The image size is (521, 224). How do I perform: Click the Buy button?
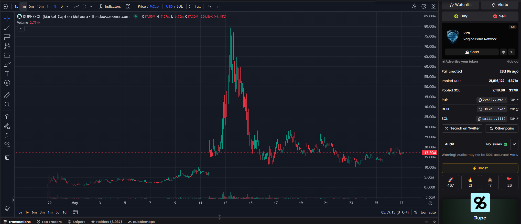coord(461,16)
